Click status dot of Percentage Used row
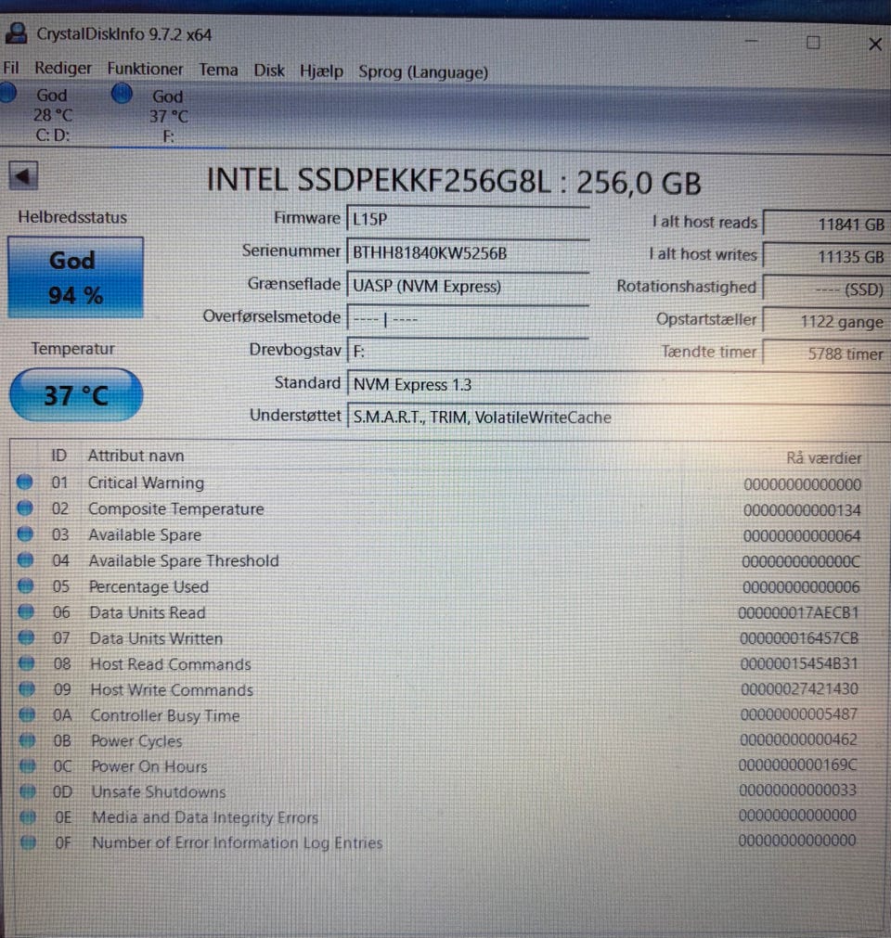This screenshot has width=891, height=938. [26, 585]
